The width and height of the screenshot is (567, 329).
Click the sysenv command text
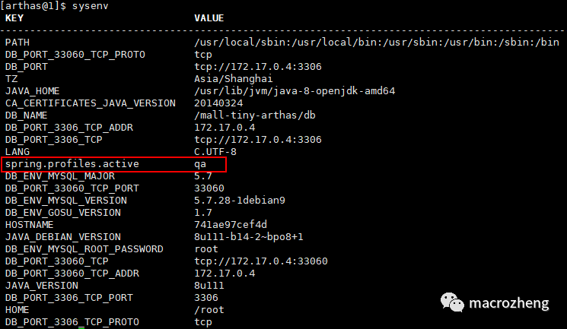click(x=90, y=6)
